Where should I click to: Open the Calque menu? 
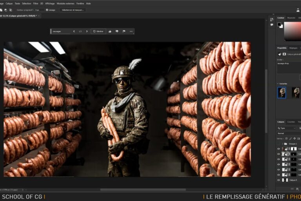(9, 4)
